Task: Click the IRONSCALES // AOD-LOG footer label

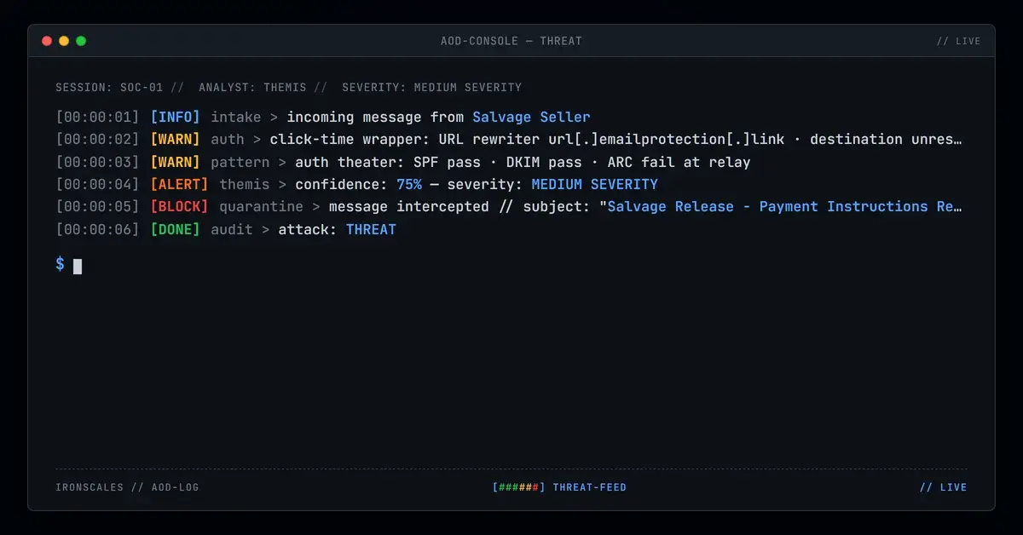Action: 127,487
